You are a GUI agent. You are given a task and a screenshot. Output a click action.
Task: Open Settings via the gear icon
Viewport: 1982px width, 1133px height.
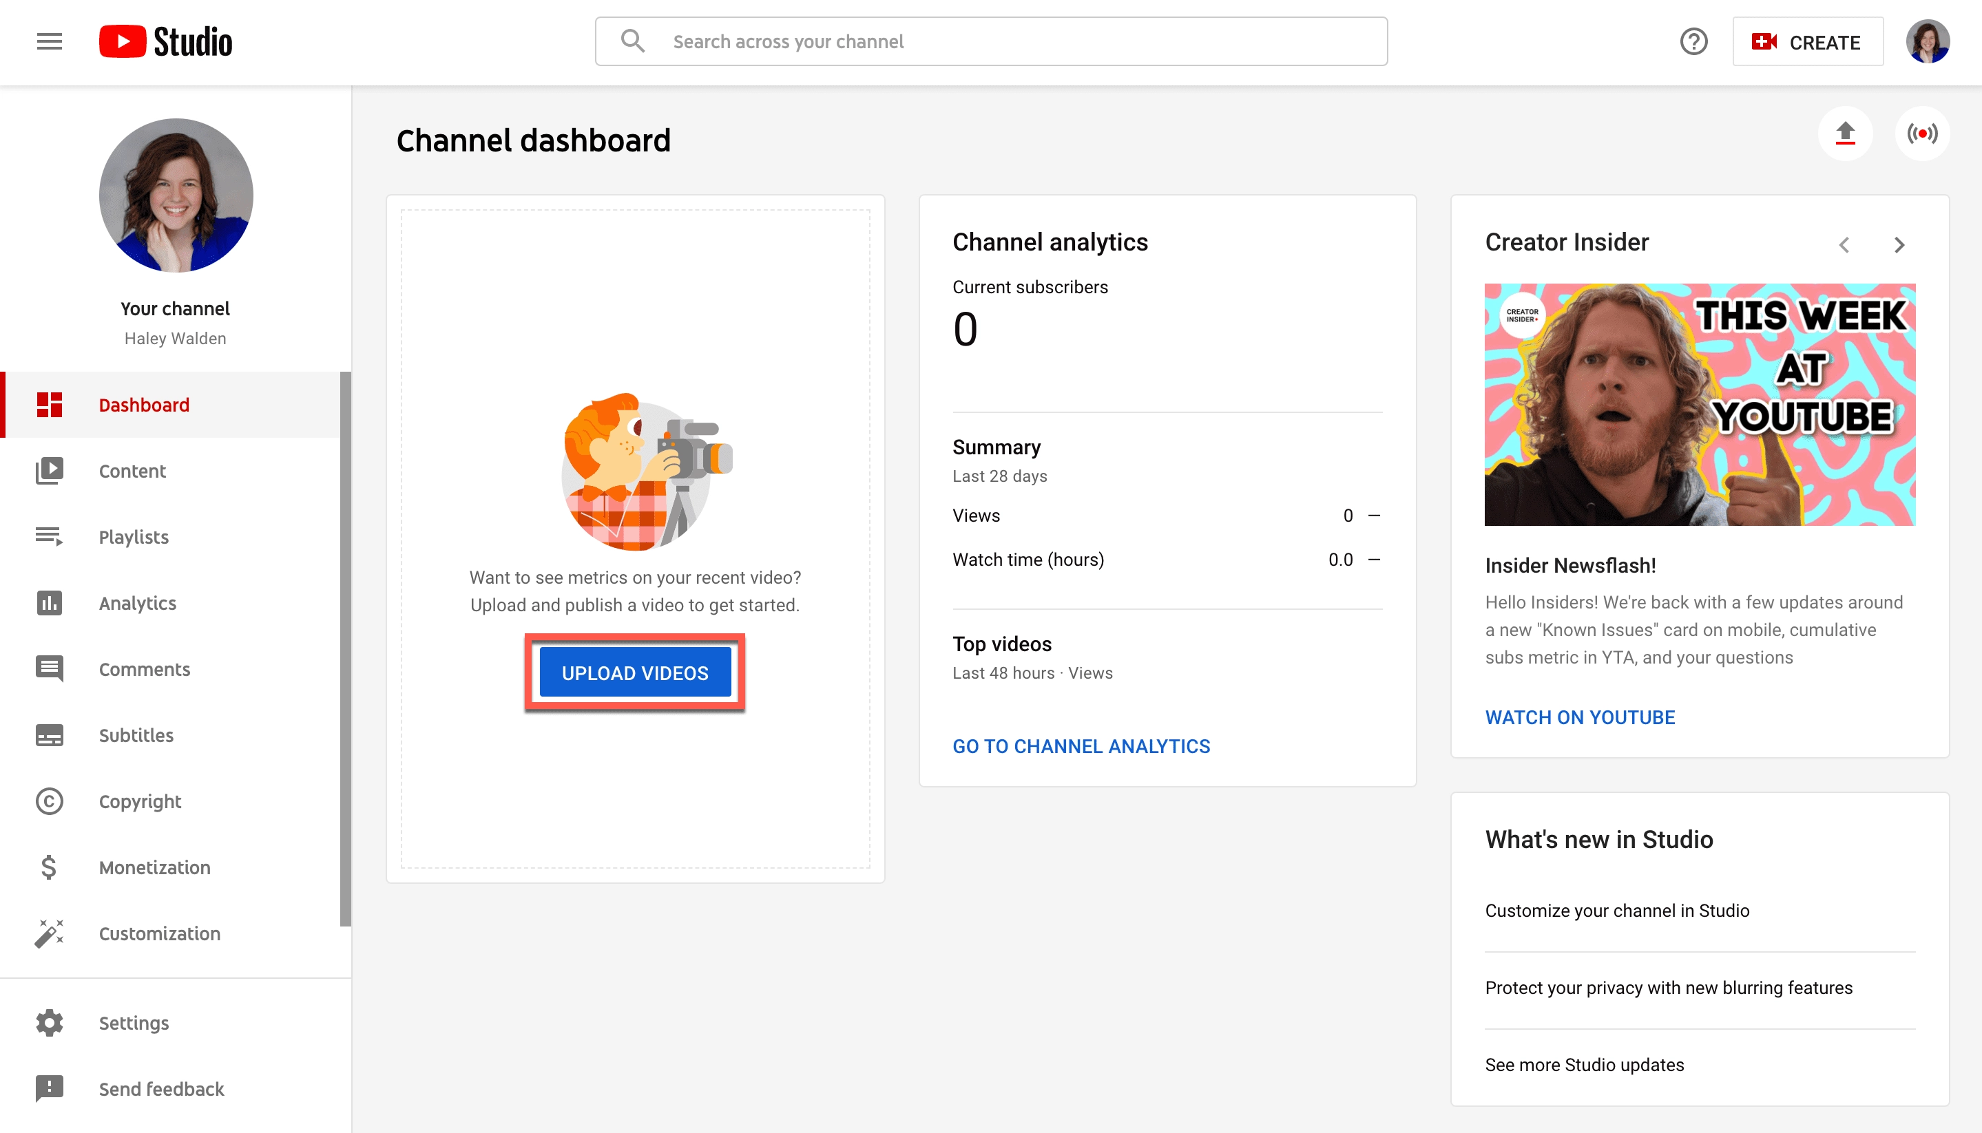(49, 1022)
